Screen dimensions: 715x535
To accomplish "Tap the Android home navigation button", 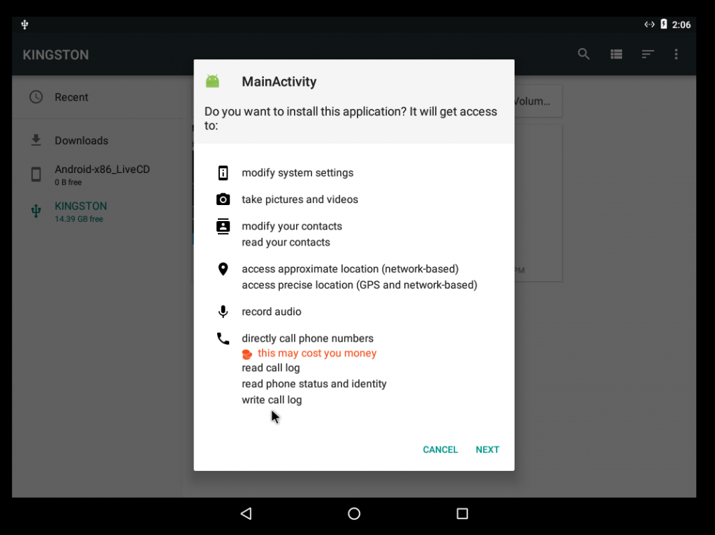I will tap(354, 513).
